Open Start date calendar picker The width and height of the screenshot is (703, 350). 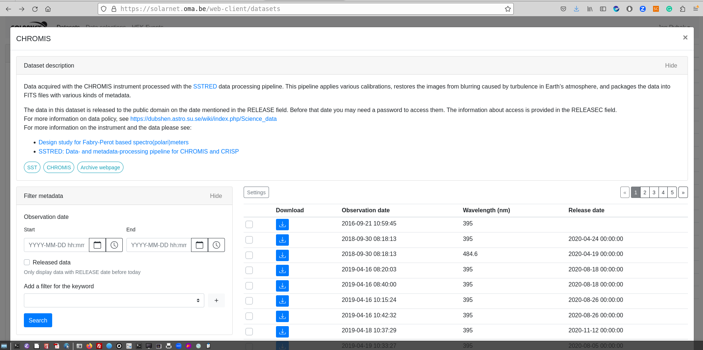(x=97, y=245)
